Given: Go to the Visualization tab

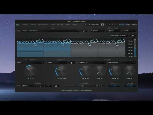Looking at the screenshot, I should coord(43,25).
